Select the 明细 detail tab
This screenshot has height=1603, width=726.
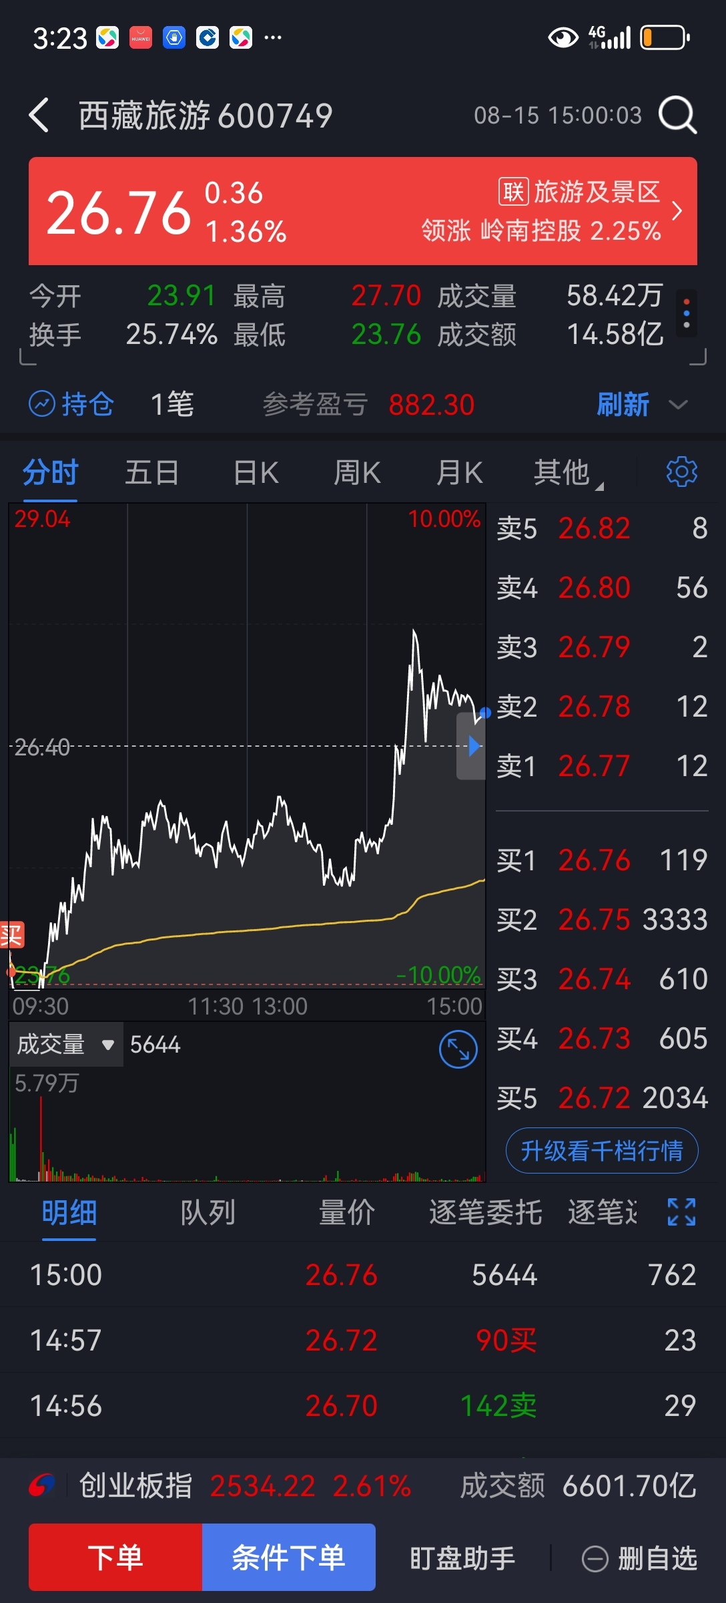tap(69, 1212)
